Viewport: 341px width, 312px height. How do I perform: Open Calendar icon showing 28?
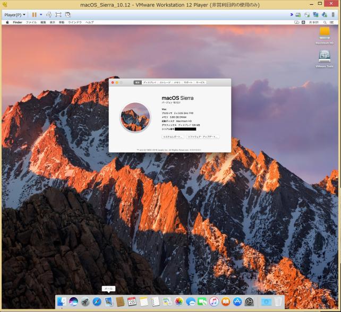tap(132, 301)
